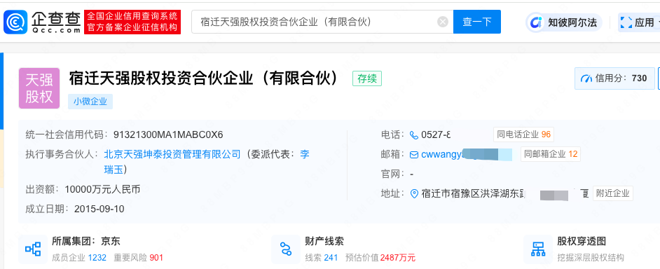Open the 知彼阿尔法 assistant
This screenshot has width=660, height=269.
564,22
